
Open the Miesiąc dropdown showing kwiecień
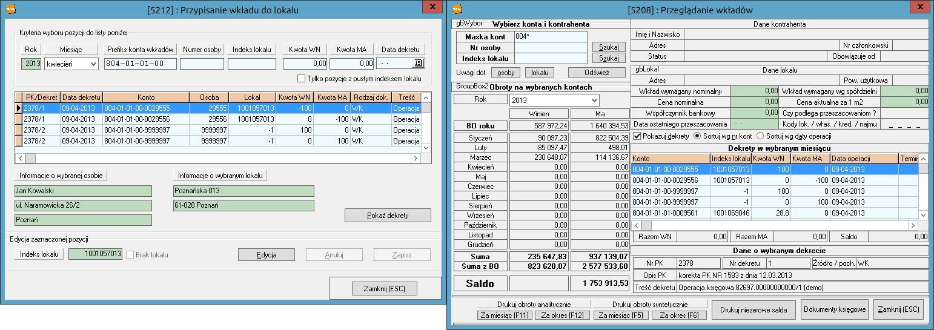pos(93,64)
